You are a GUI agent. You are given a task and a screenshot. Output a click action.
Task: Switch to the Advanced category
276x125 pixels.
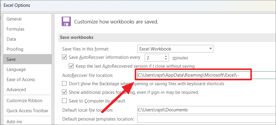coord(28,90)
